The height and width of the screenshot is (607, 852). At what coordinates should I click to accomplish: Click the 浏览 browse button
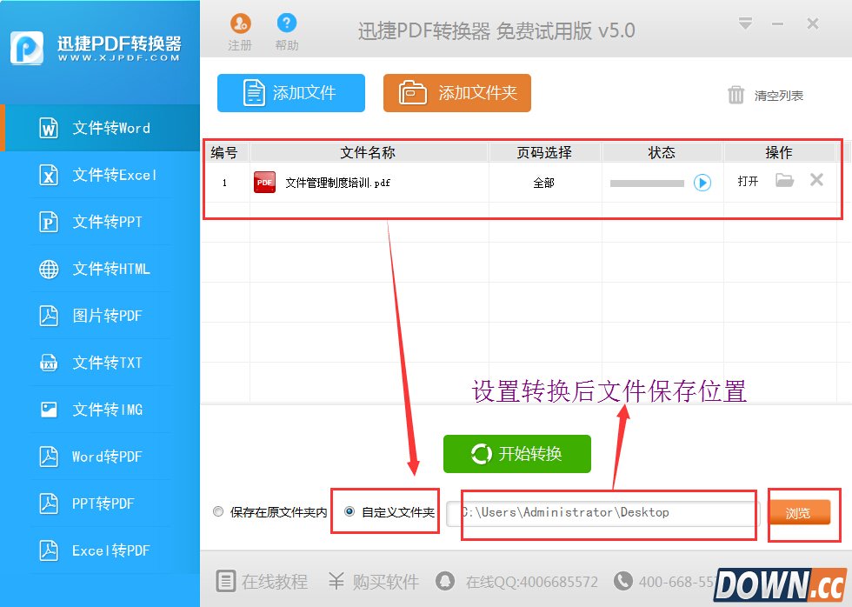[x=801, y=513]
